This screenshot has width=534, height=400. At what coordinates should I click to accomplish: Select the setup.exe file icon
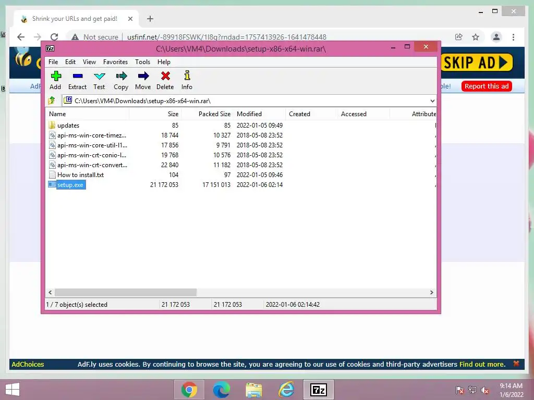(x=52, y=185)
